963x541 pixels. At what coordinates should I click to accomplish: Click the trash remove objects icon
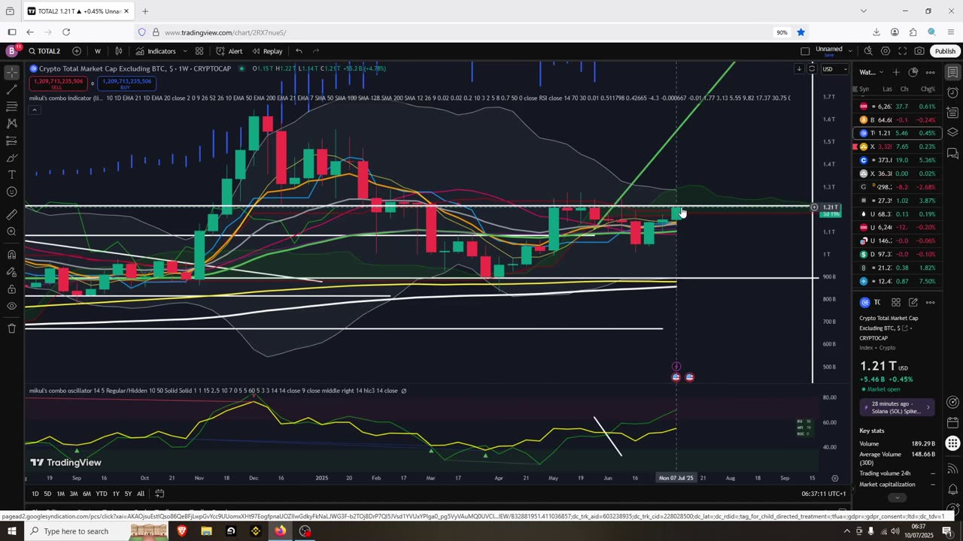click(11, 328)
